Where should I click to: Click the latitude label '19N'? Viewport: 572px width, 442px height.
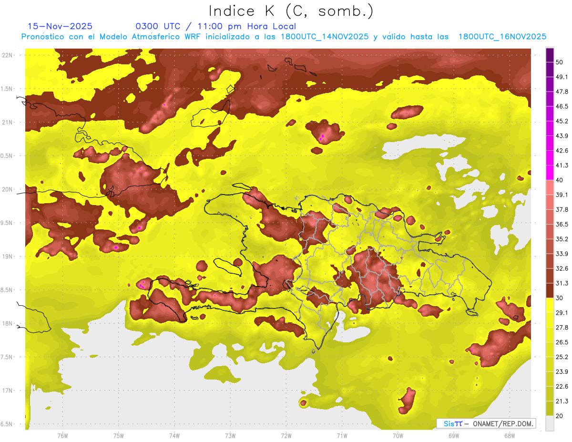(x=7, y=256)
